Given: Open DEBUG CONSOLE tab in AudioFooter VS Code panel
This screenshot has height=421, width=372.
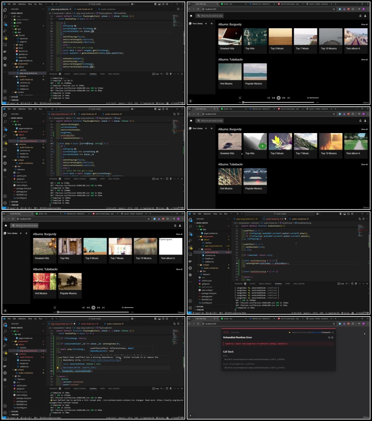Looking at the screenshot, I should (x=265, y=284).
